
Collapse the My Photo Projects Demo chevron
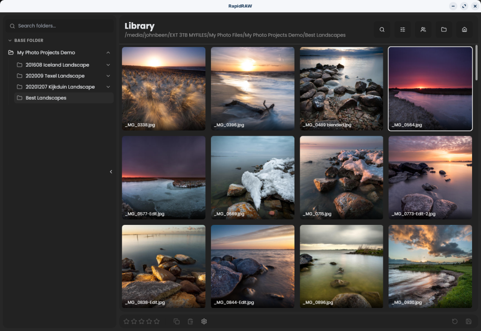[x=108, y=53]
